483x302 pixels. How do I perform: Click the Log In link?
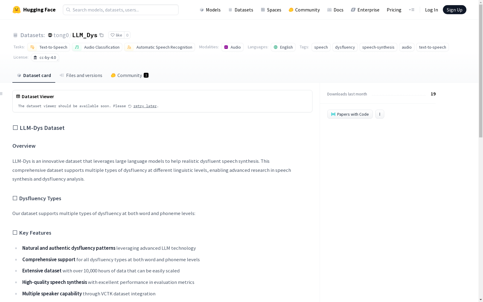click(431, 10)
